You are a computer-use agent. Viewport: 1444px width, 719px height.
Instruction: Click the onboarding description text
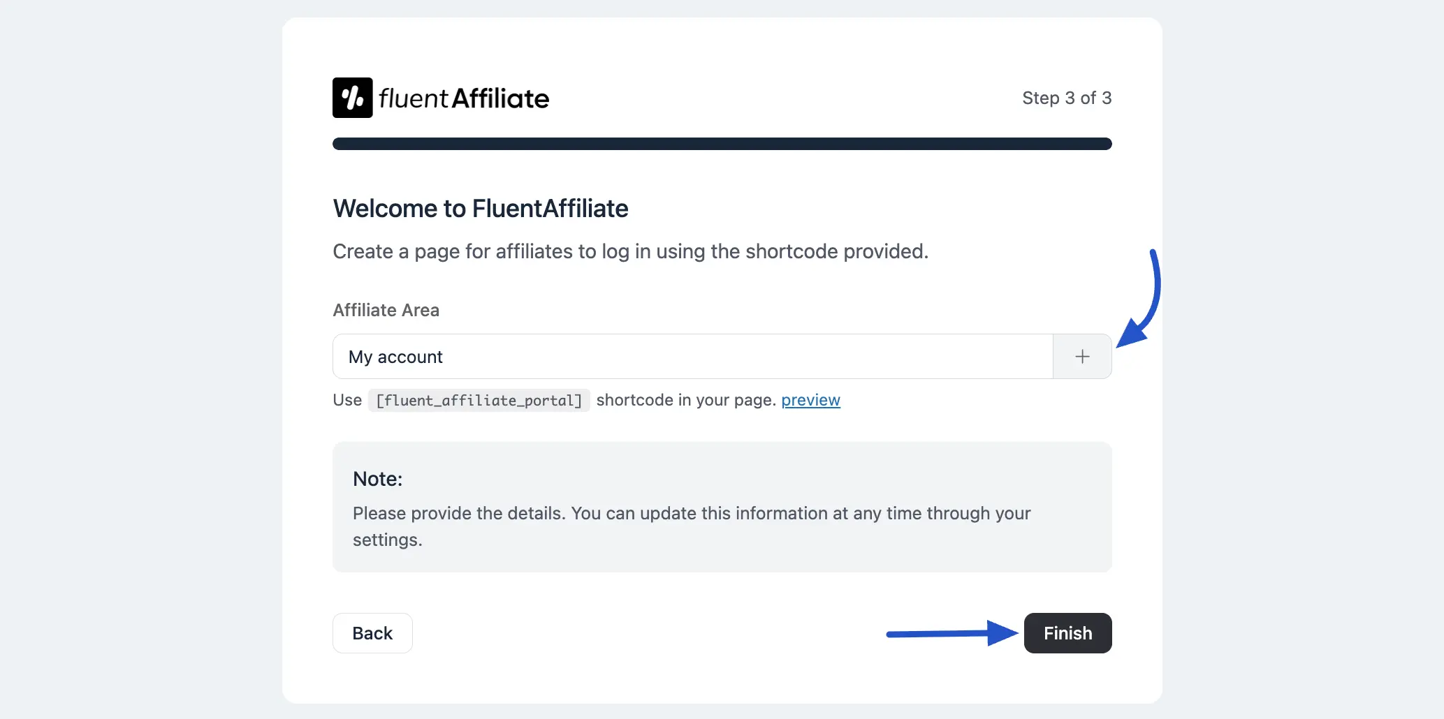tap(630, 251)
